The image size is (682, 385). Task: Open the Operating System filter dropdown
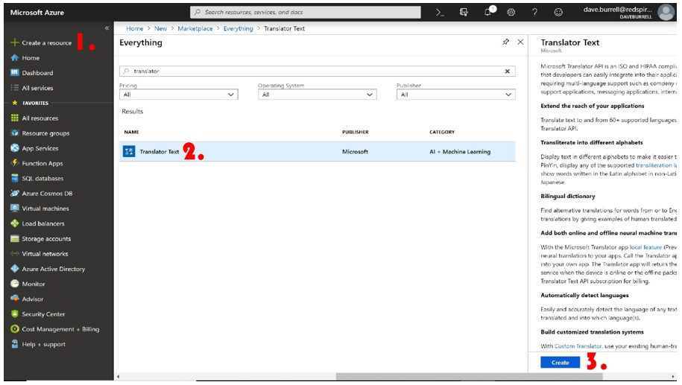(317, 95)
